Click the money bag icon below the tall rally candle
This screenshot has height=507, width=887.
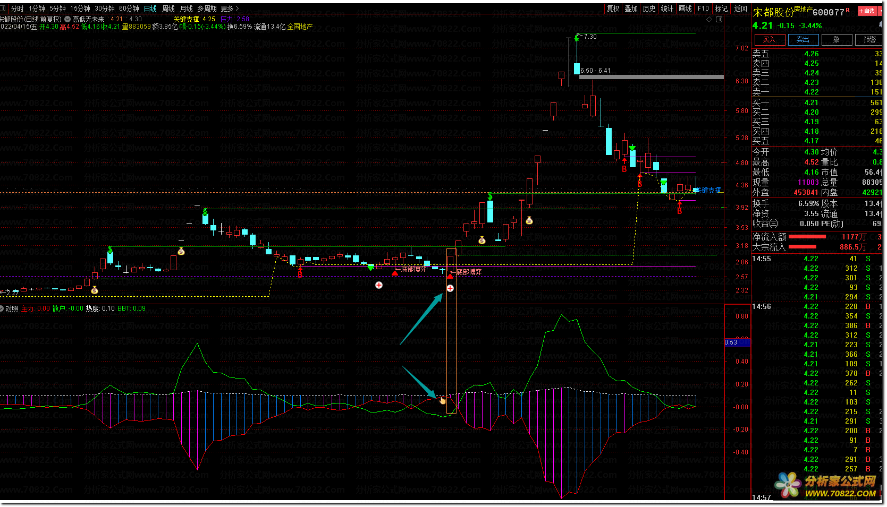[x=529, y=220]
